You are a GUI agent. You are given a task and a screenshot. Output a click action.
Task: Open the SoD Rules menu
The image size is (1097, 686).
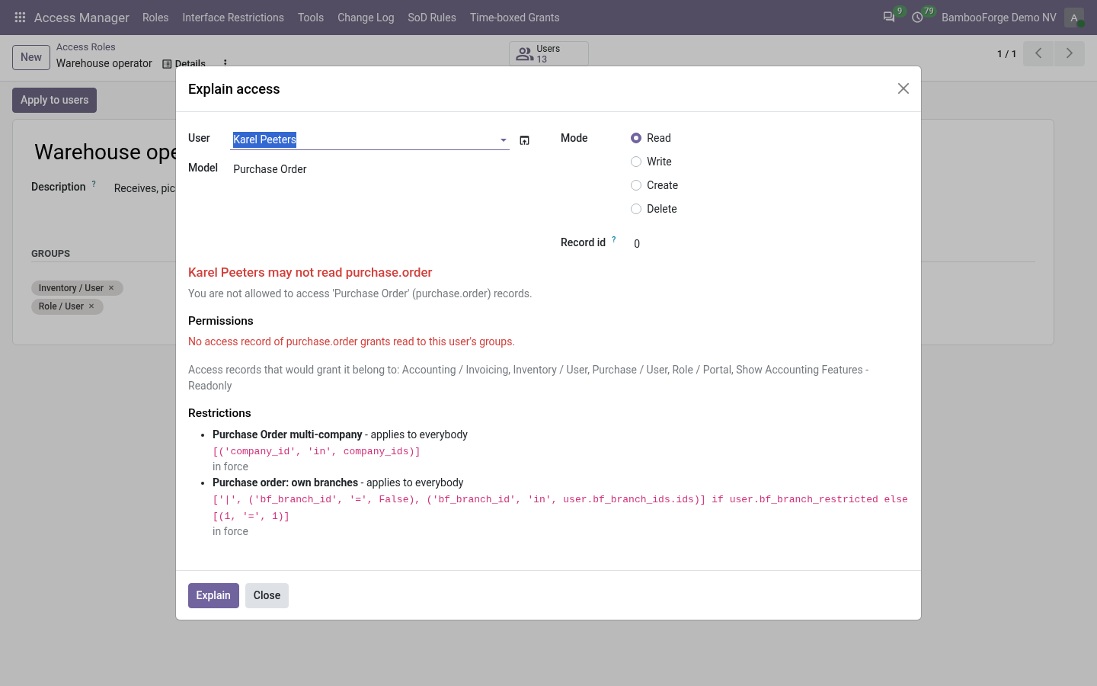pyautogui.click(x=432, y=18)
